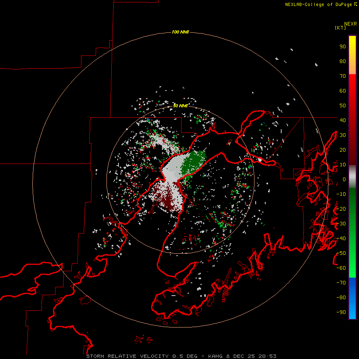Click the 80 value on the velocity scale
The image size is (359, 359).
[343, 61]
